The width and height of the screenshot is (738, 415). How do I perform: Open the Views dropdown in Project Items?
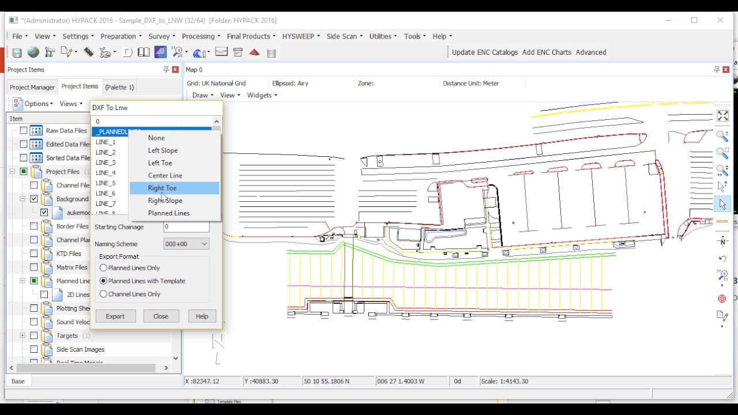coord(71,104)
